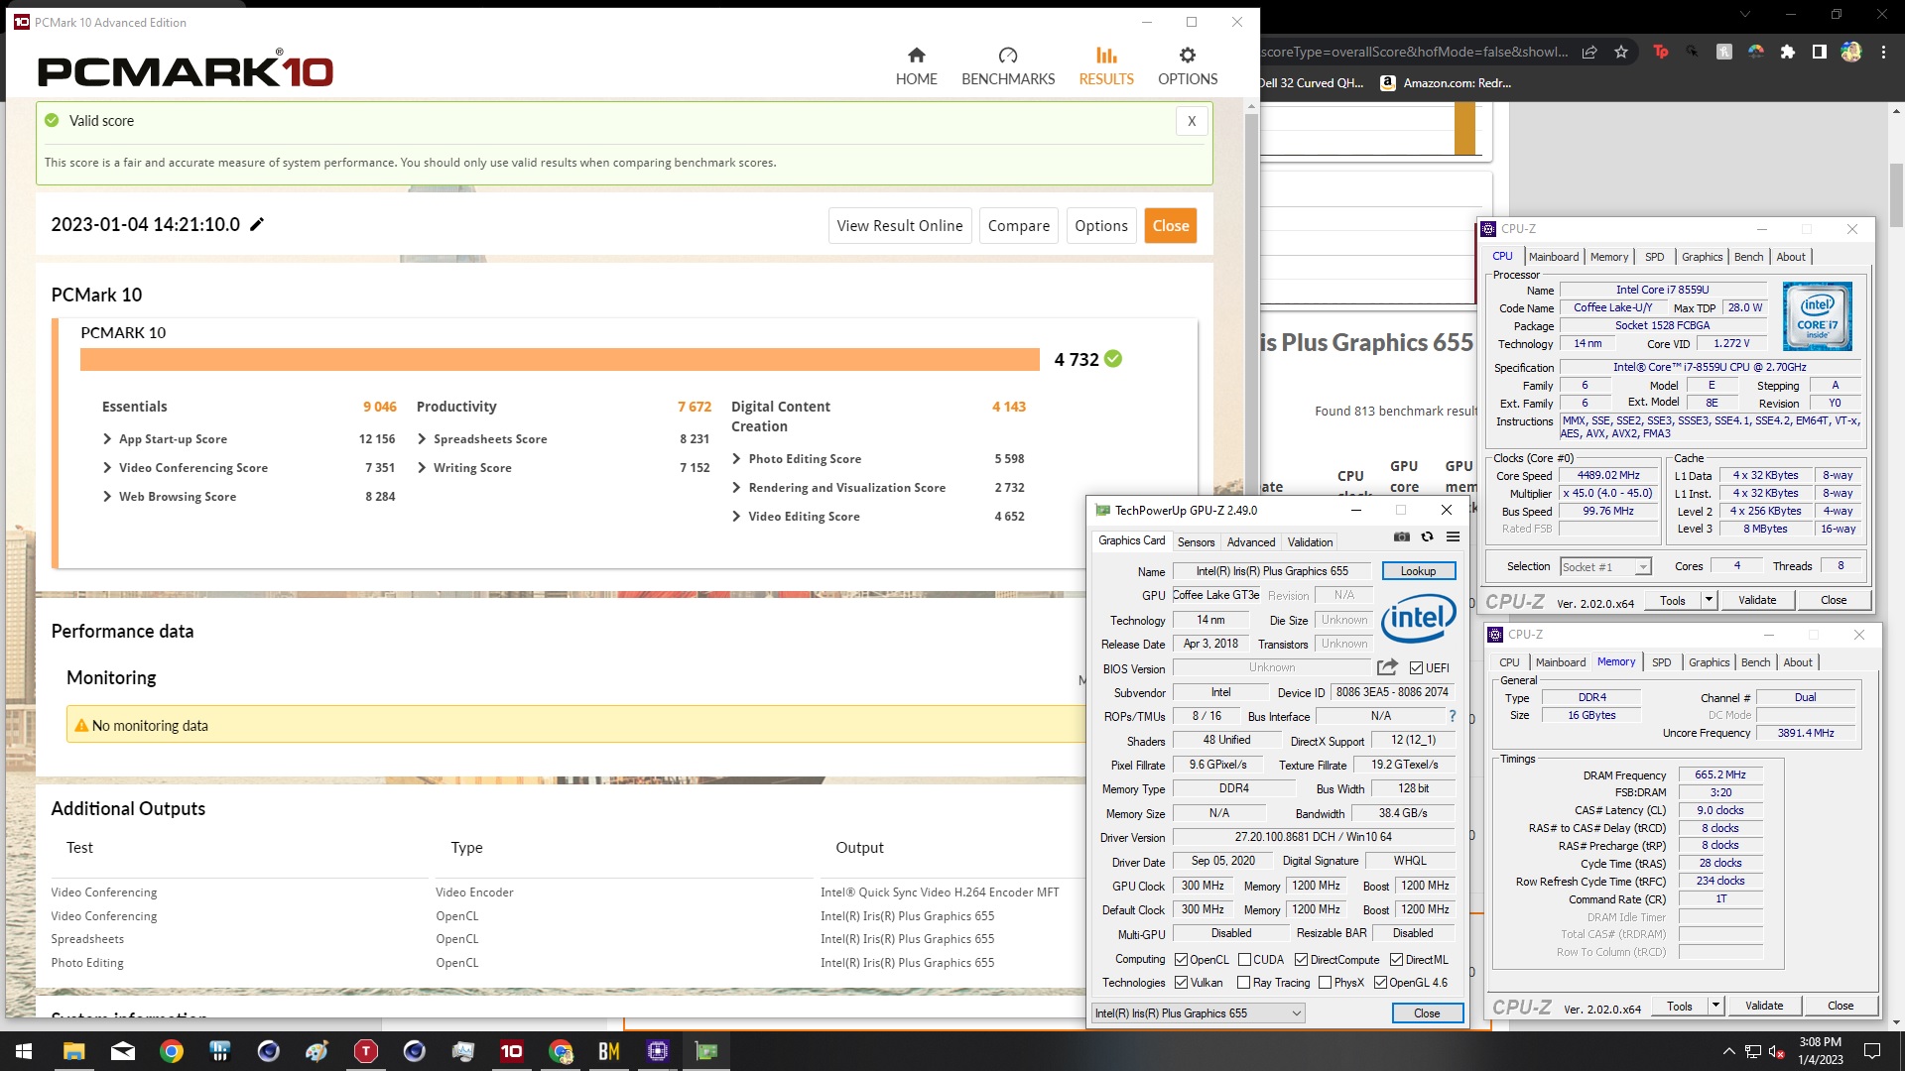Open GPU selection dropdown in GPU-Z

tap(1198, 1012)
